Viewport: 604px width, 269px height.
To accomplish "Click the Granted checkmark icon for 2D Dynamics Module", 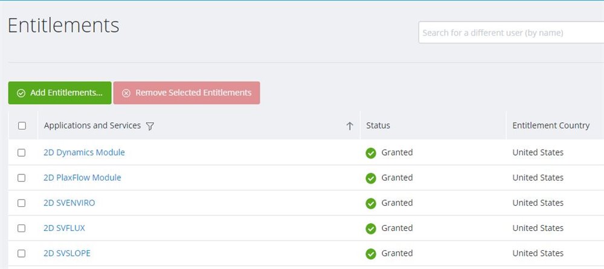I will point(371,153).
